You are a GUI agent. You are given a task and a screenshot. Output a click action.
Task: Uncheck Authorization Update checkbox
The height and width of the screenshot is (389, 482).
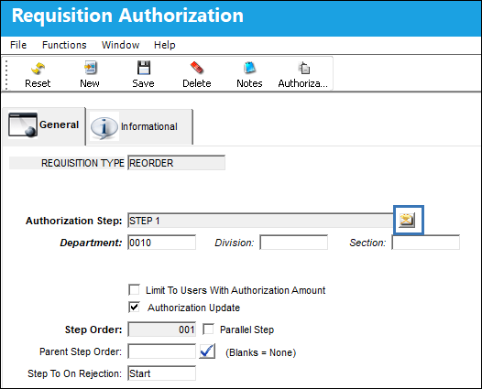(x=134, y=308)
